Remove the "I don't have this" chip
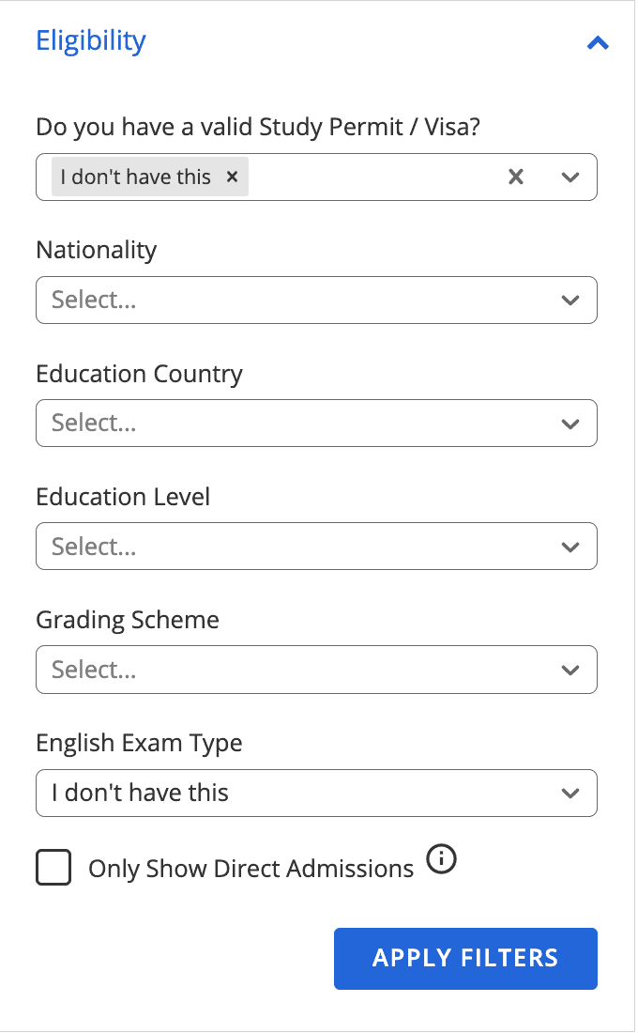Screen dimensions: 638x1033 coord(232,176)
